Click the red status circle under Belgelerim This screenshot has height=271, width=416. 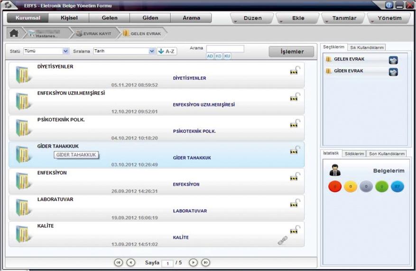click(335, 187)
